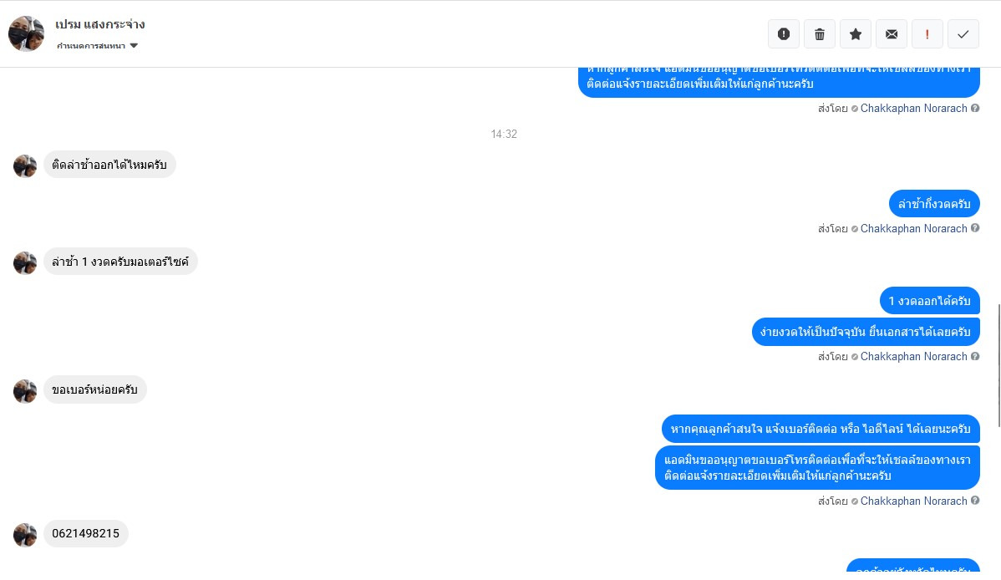Image resolution: width=1001 pixels, height=580 pixels.
Task: Click customer name เปรม แสงกระจ่าง in header
Action: 99,25
